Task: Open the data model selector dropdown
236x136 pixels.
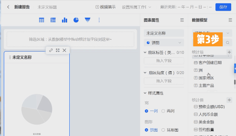Action: tap(212, 33)
